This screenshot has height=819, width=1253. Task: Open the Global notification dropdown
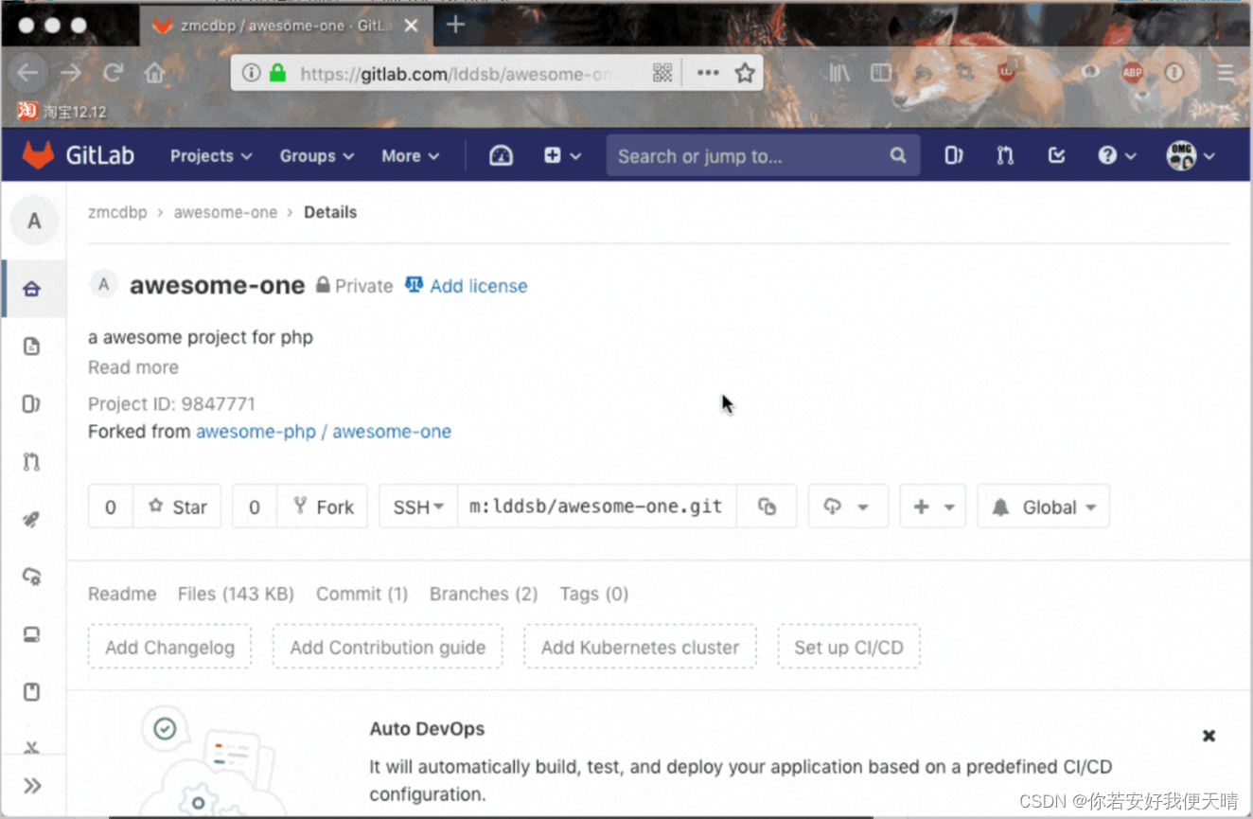tap(1043, 506)
